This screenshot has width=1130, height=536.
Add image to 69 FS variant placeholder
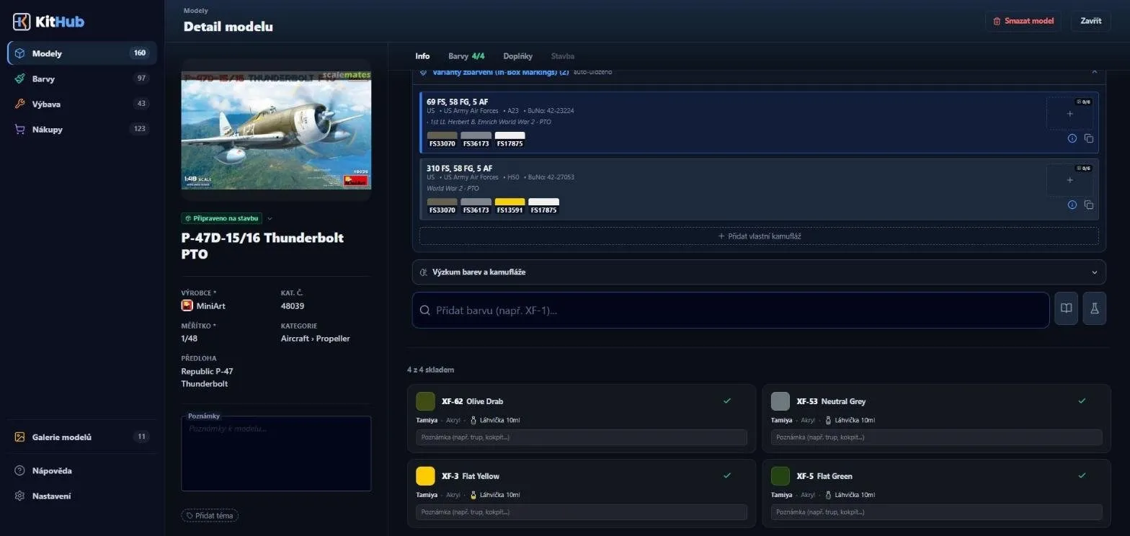point(1069,114)
